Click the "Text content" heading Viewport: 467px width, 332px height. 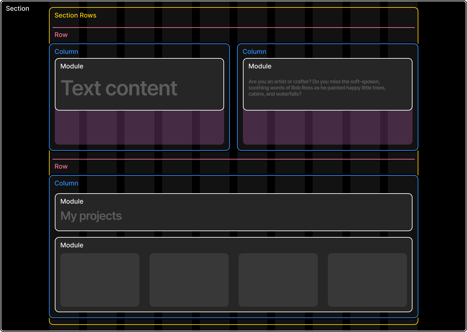[x=119, y=88]
